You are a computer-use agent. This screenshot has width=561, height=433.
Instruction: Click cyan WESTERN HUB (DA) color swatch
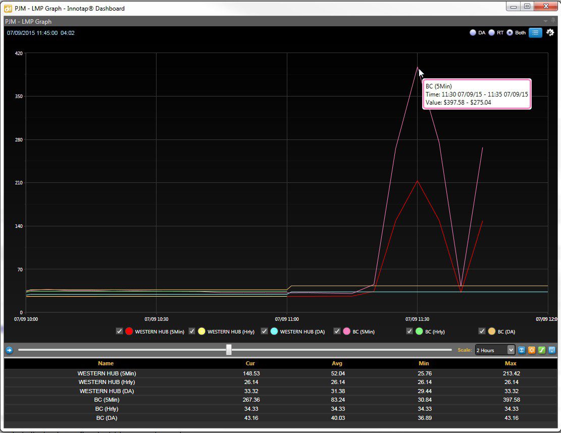point(274,331)
